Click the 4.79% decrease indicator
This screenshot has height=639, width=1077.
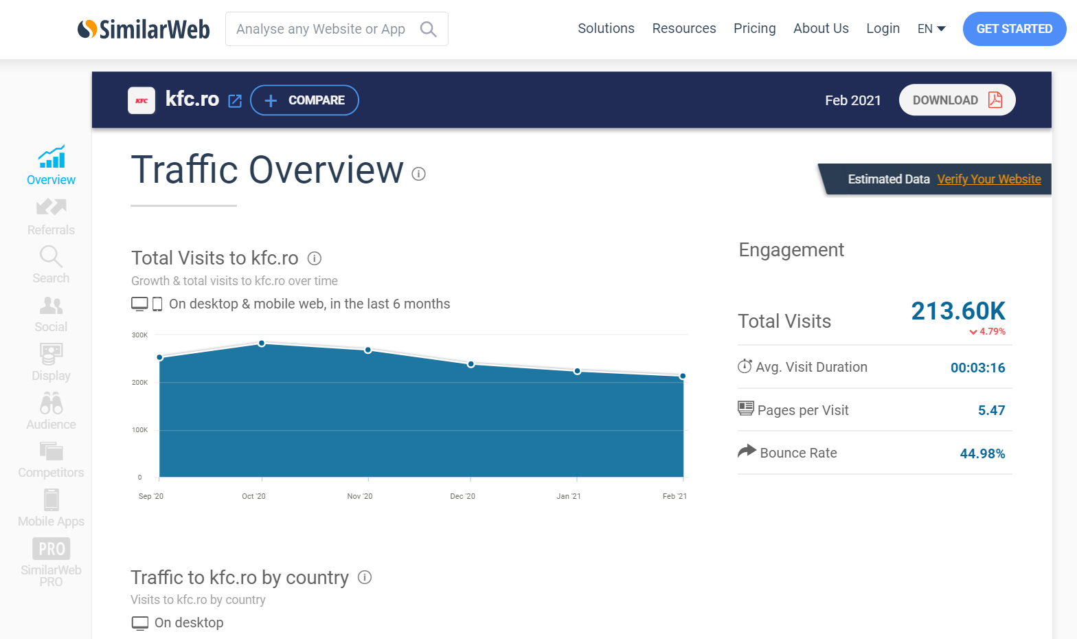click(988, 331)
